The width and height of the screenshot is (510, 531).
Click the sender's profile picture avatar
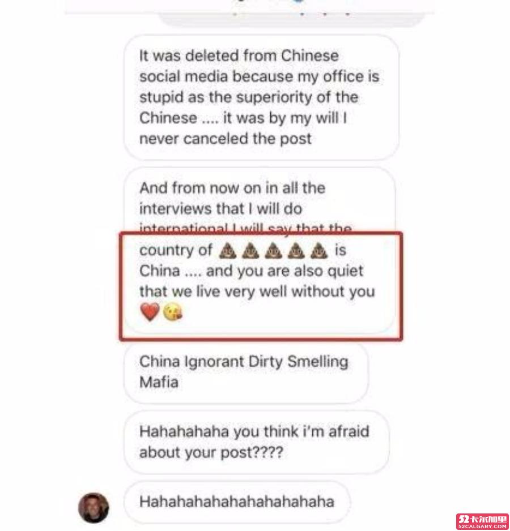[93, 508]
